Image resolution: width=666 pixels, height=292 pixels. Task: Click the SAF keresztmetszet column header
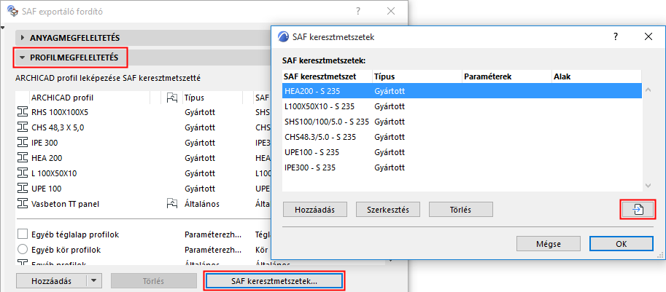[x=327, y=76]
